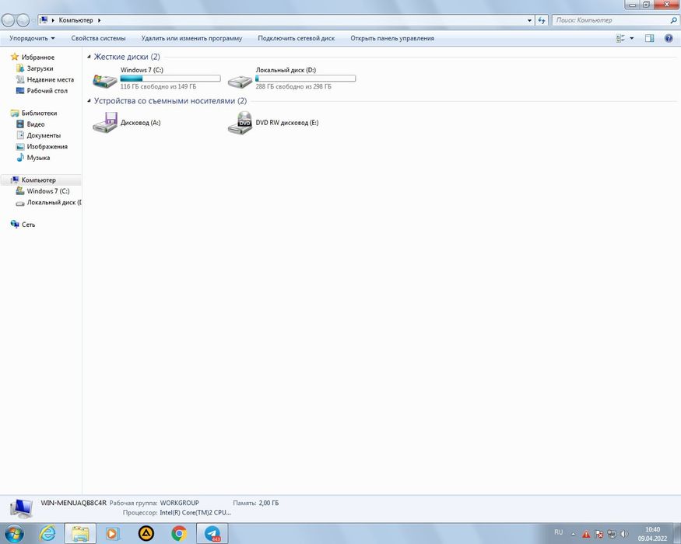Select the DVD RW дисковод (E:) icon
681x544 pixels.
[x=240, y=122]
